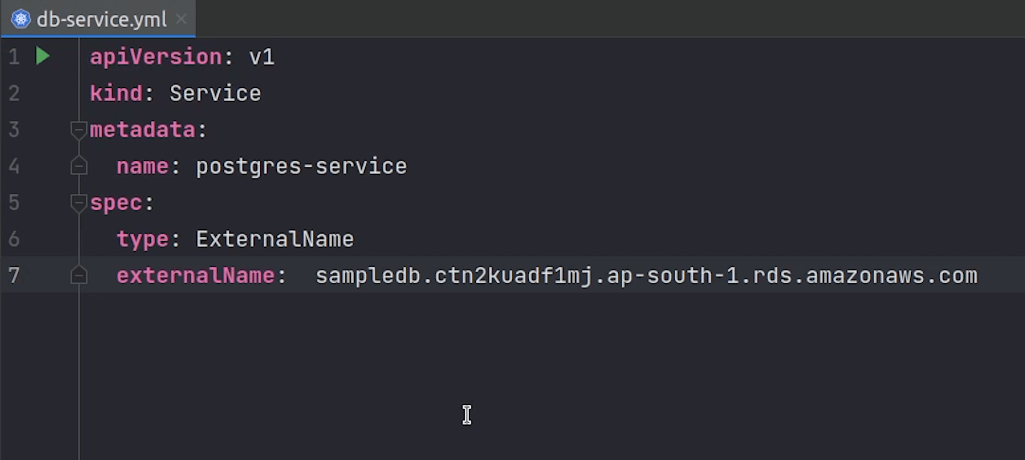Collapse the spec block fold marker

[x=78, y=203]
